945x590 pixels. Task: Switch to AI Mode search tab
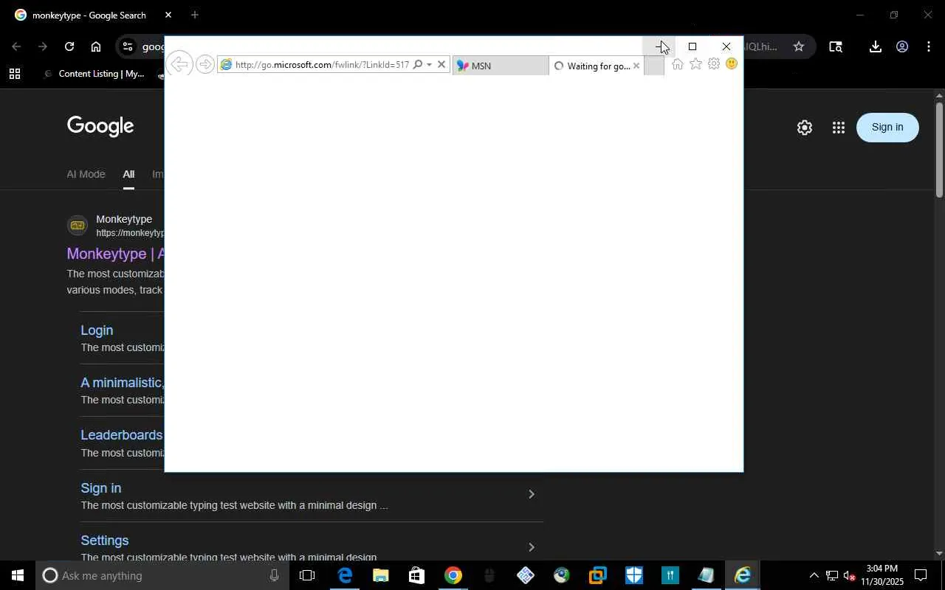86,174
